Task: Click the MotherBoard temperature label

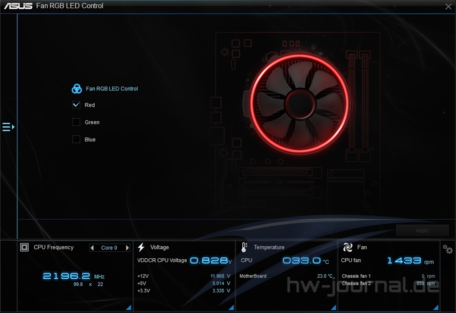Action: tap(253, 276)
